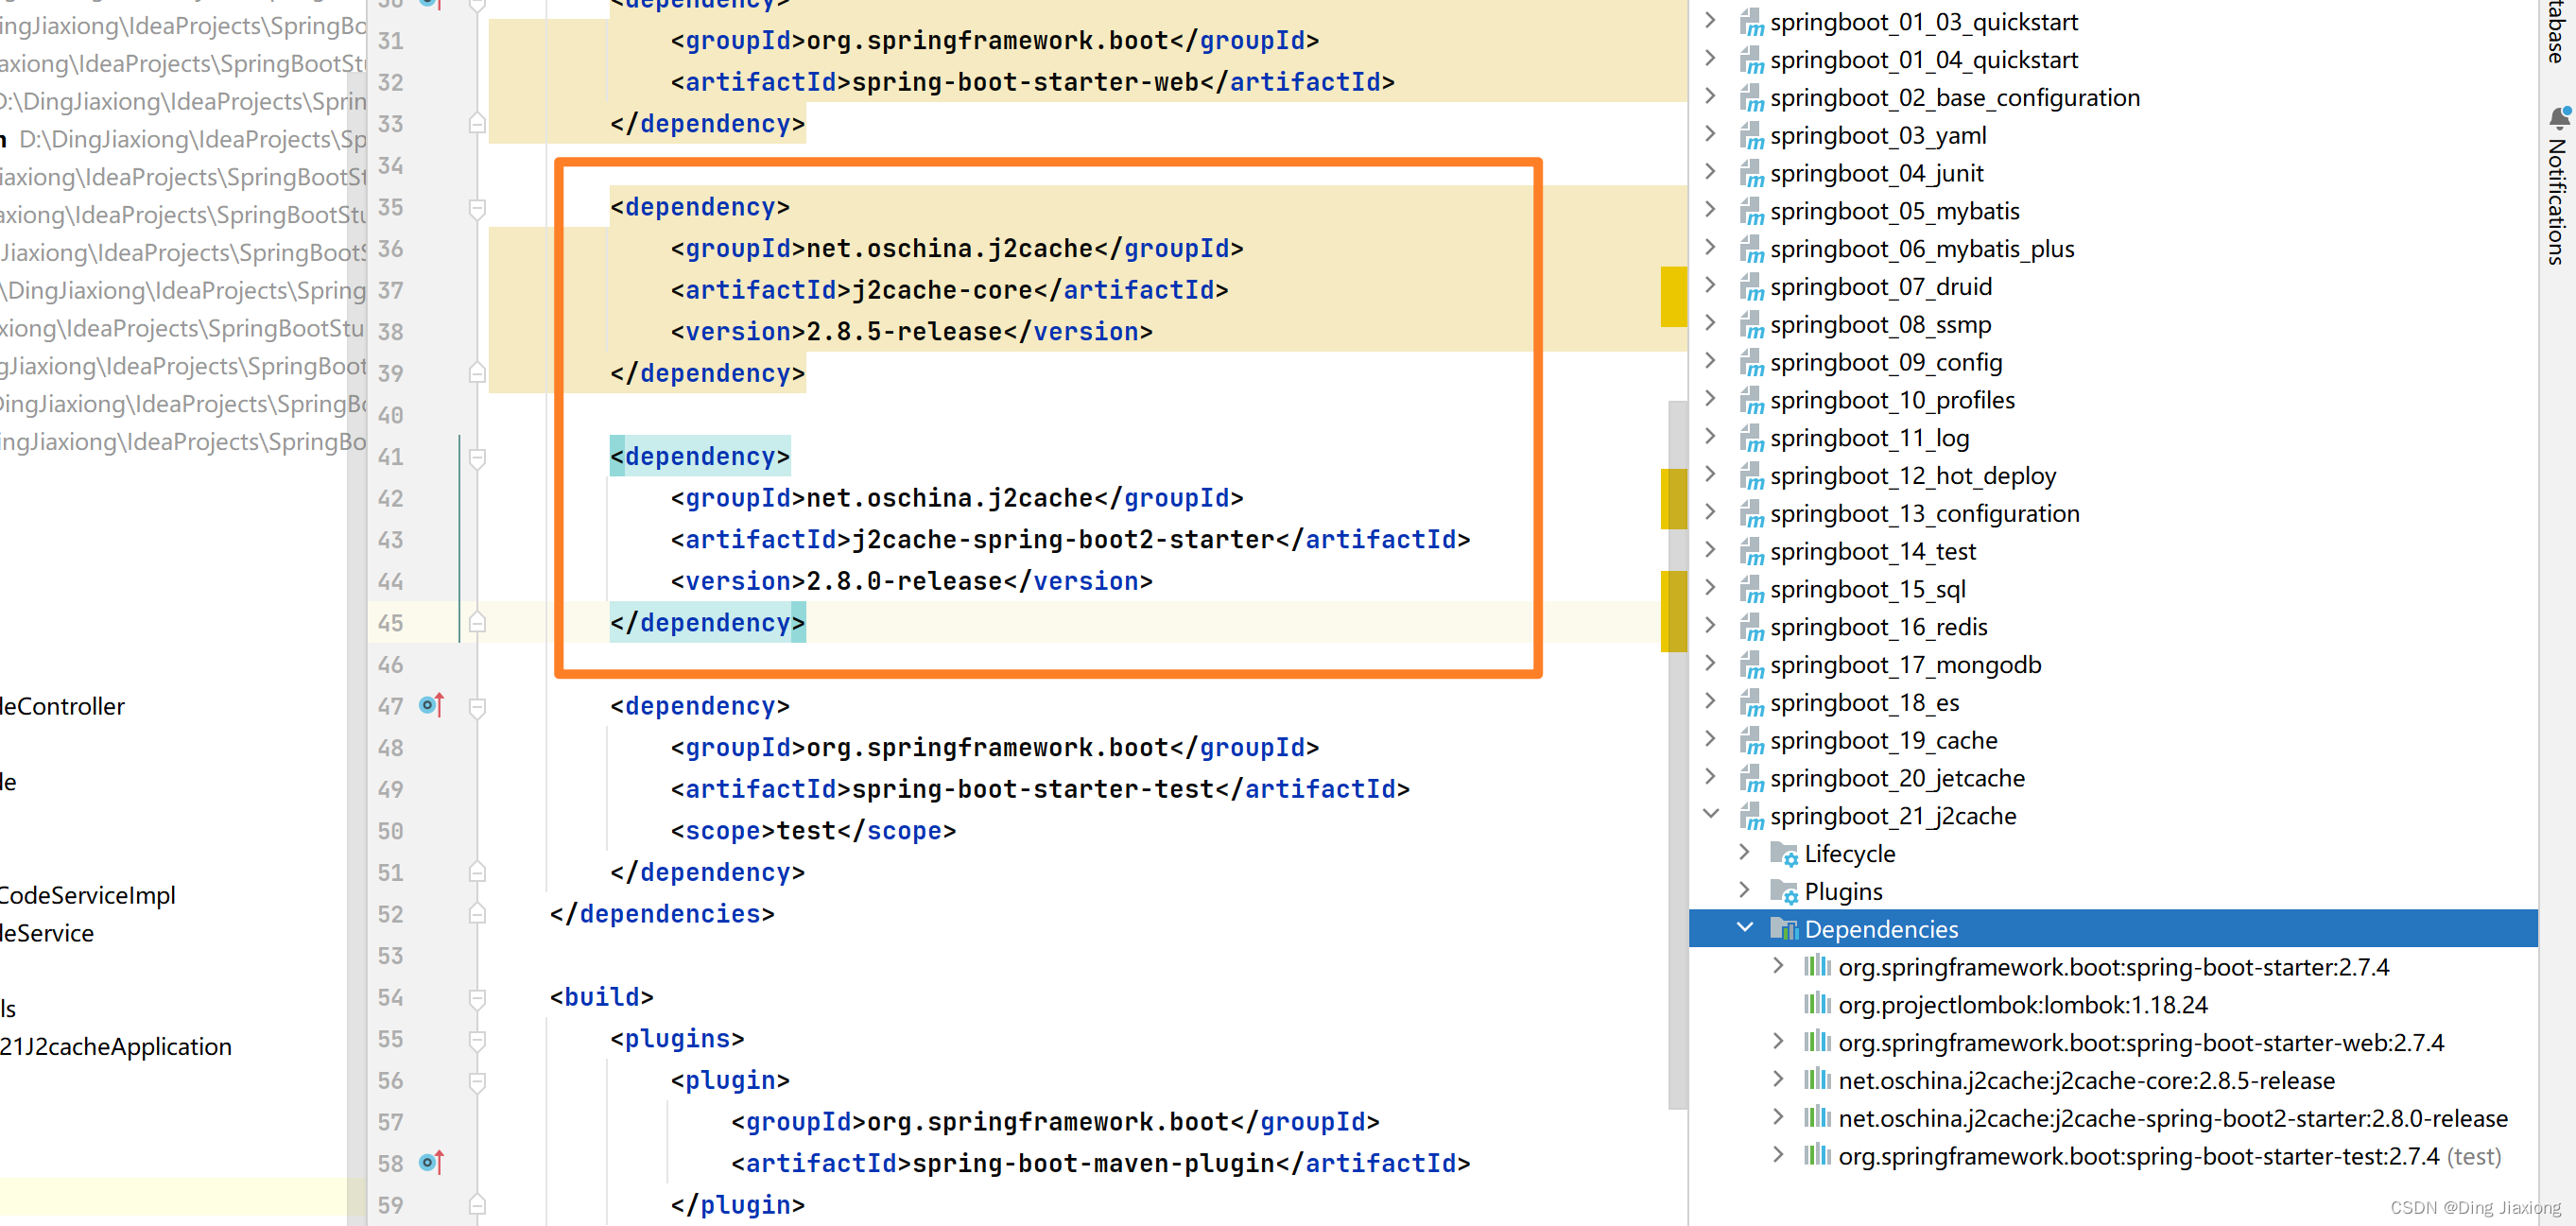Click the Maven module icon for springboot_19_cache
This screenshot has width=2576, height=1226.
click(x=1751, y=741)
